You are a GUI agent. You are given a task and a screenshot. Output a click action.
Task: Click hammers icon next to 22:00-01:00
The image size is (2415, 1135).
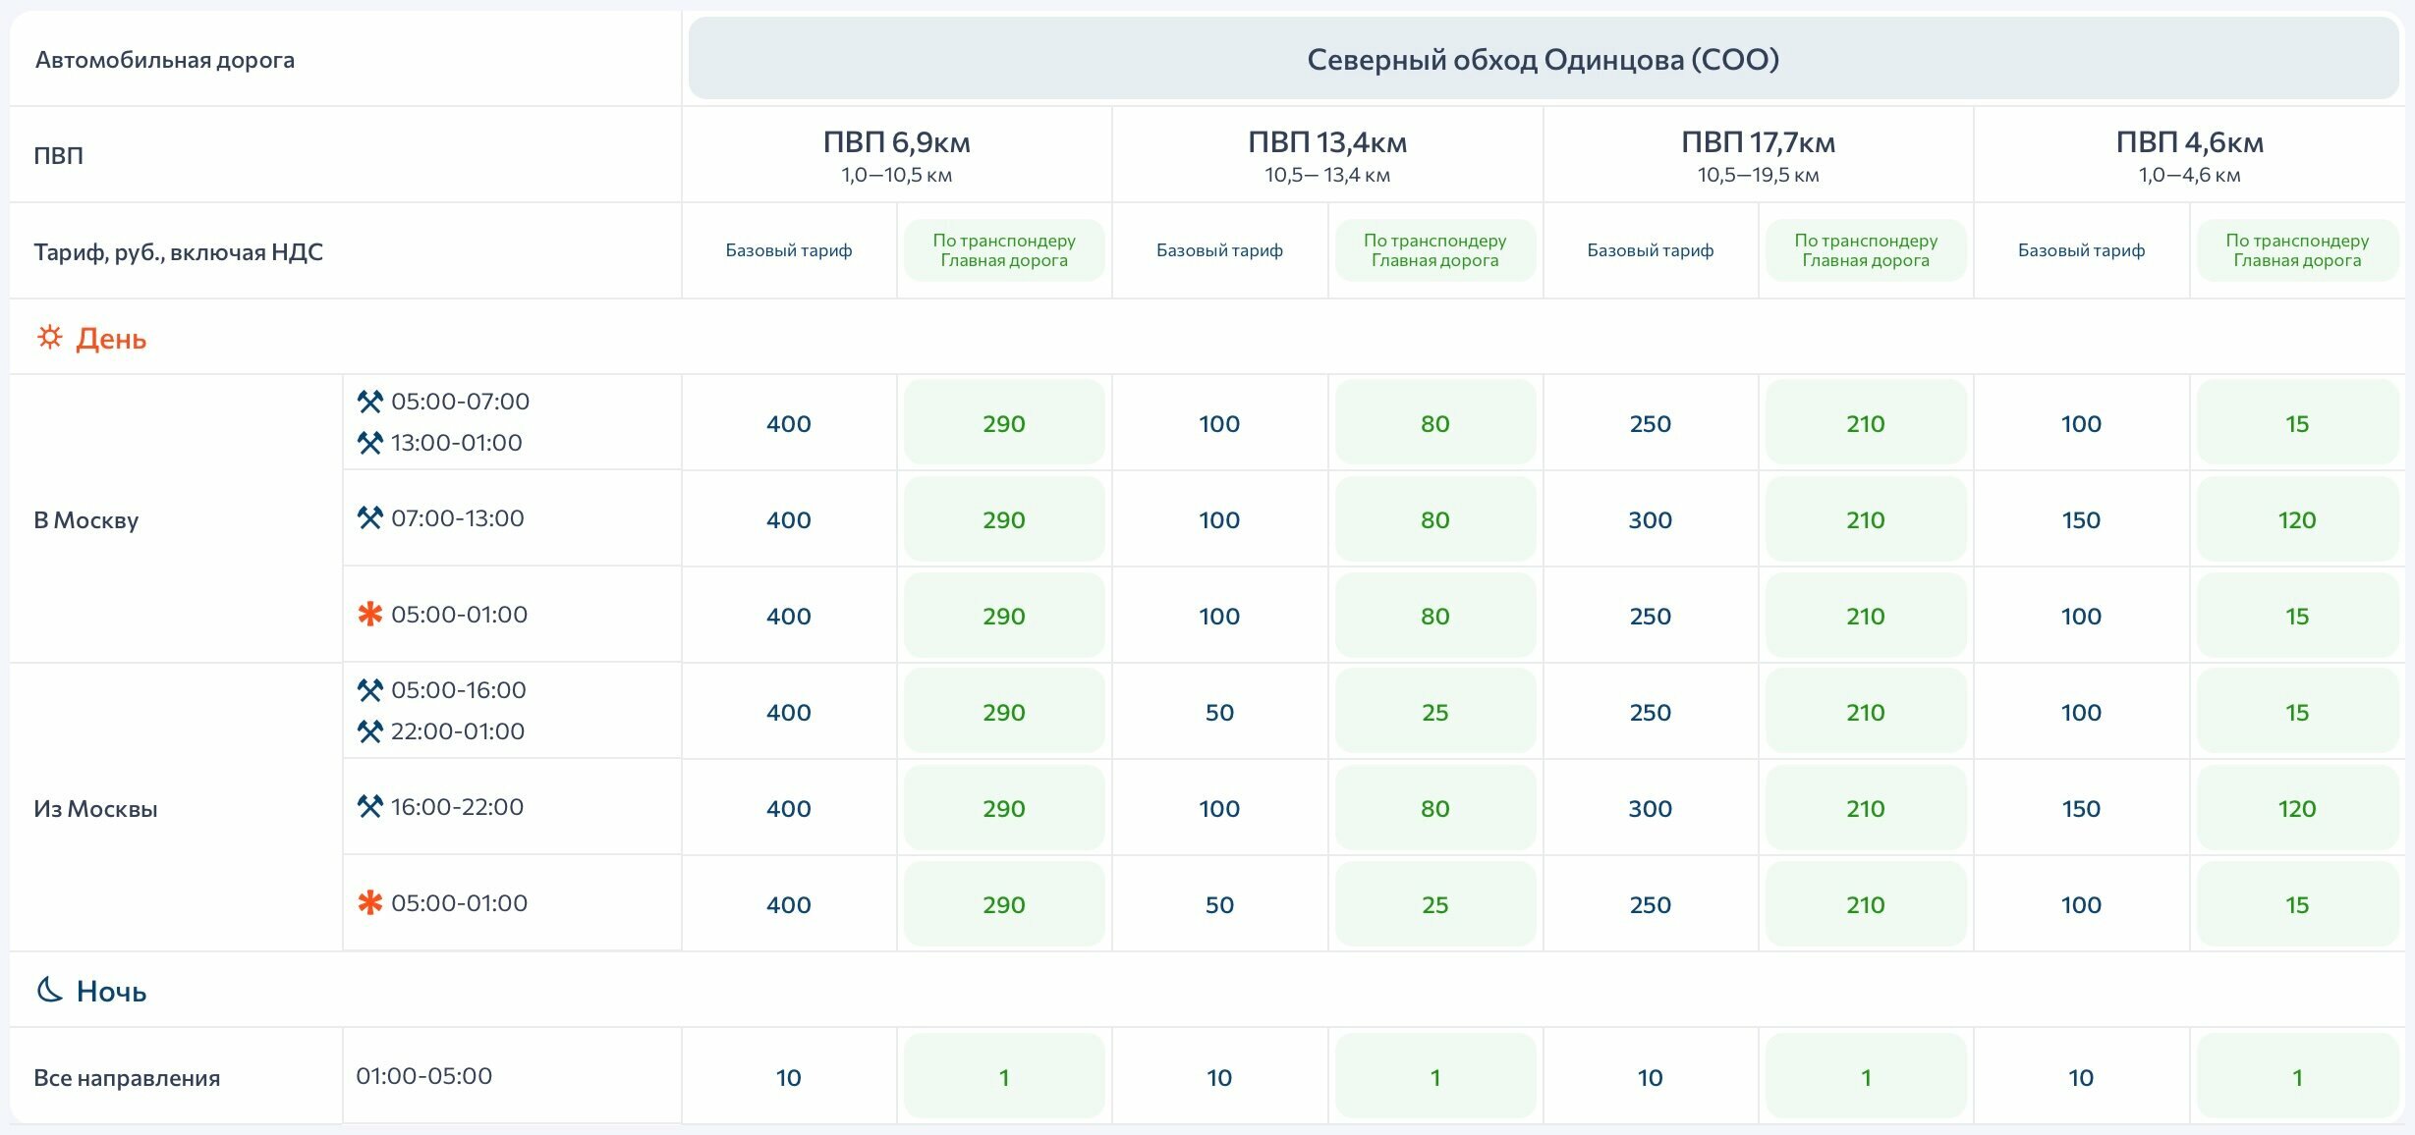[x=369, y=731]
